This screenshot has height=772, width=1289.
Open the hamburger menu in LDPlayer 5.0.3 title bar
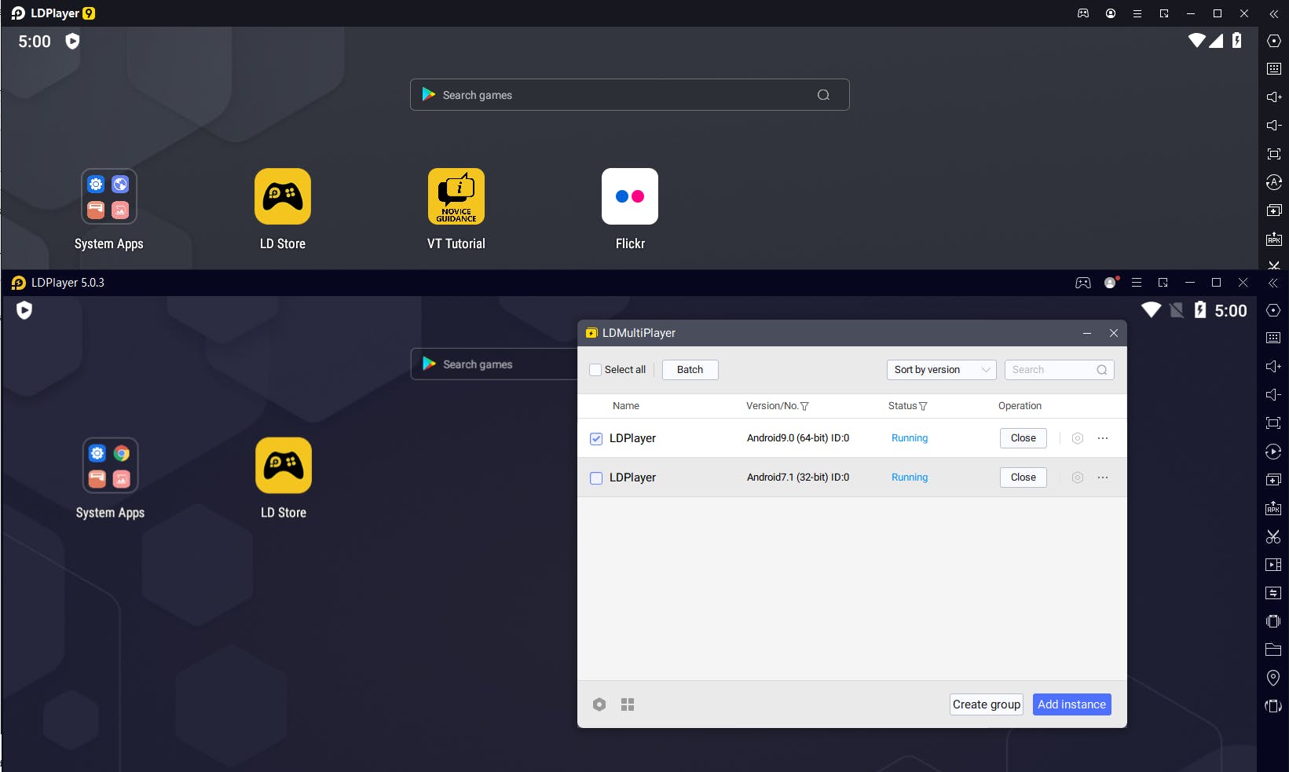[x=1137, y=283]
